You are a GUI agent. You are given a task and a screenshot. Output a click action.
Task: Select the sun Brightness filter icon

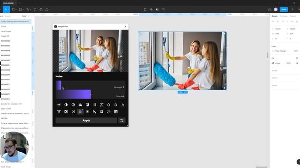[x=59, y=105]
